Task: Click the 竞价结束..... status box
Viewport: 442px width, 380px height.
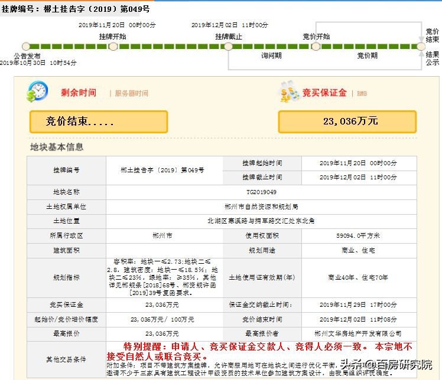Action: [99, 122]
